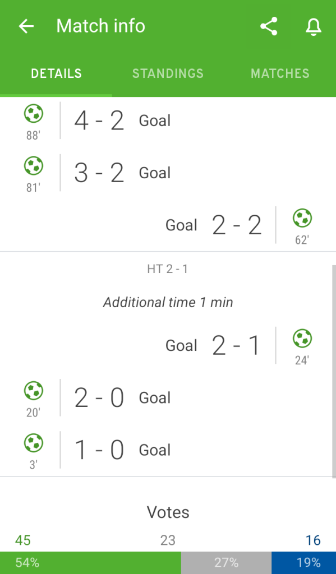This screenshot has width=336, height=574.
Task: Select the 4 - 2 goal event
Action: [168, 121]
